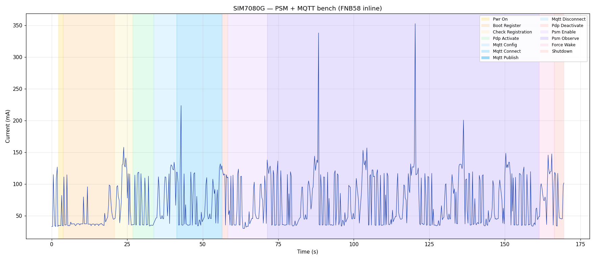
Task: Click the 125 tick on Time axis
Action: pyautogui.click(x=429, y=244)
